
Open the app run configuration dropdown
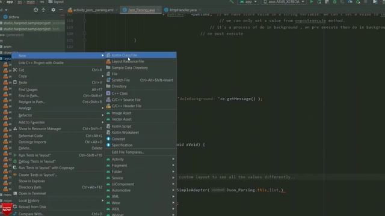click(x=248, y=2)
